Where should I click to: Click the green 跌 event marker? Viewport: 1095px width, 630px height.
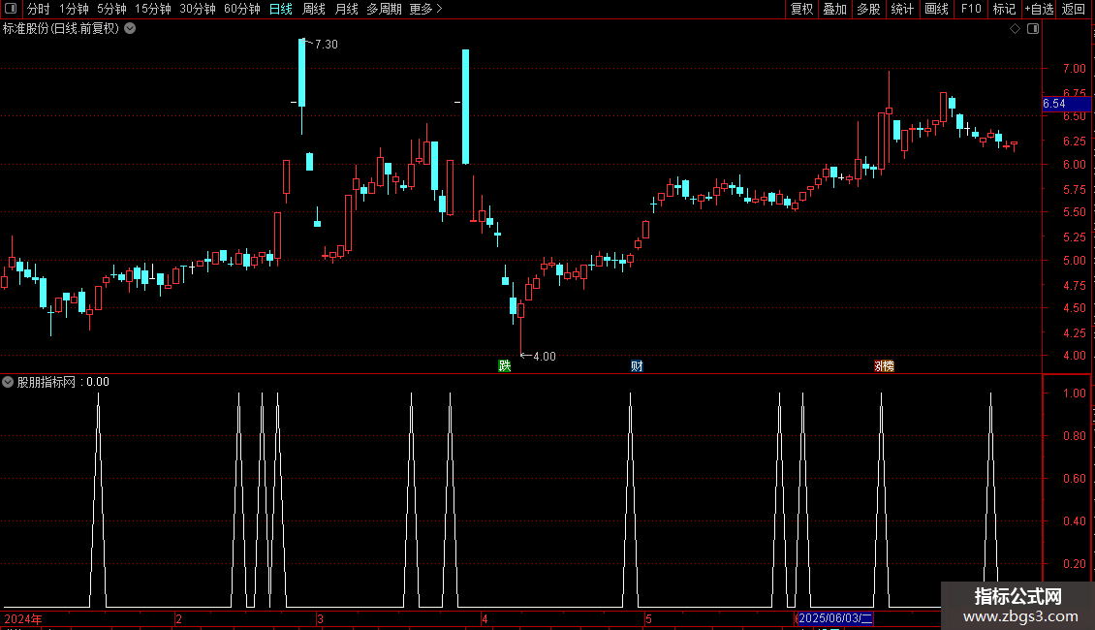point(504,366)
